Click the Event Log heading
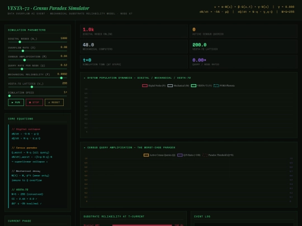 (202, 217)
